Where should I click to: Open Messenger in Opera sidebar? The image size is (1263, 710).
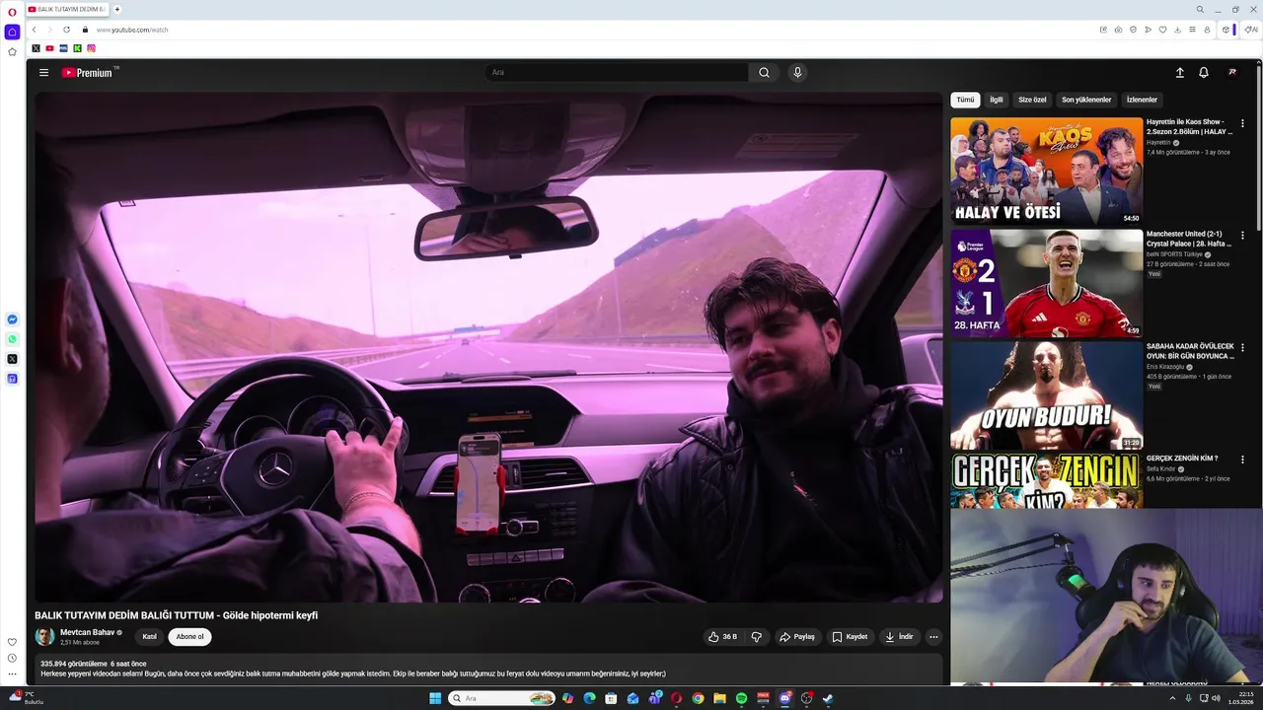pos(12,319)
